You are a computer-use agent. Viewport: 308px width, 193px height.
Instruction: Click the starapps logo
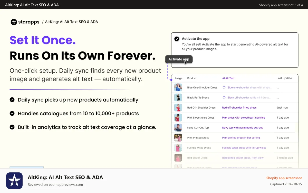[25, 22]
